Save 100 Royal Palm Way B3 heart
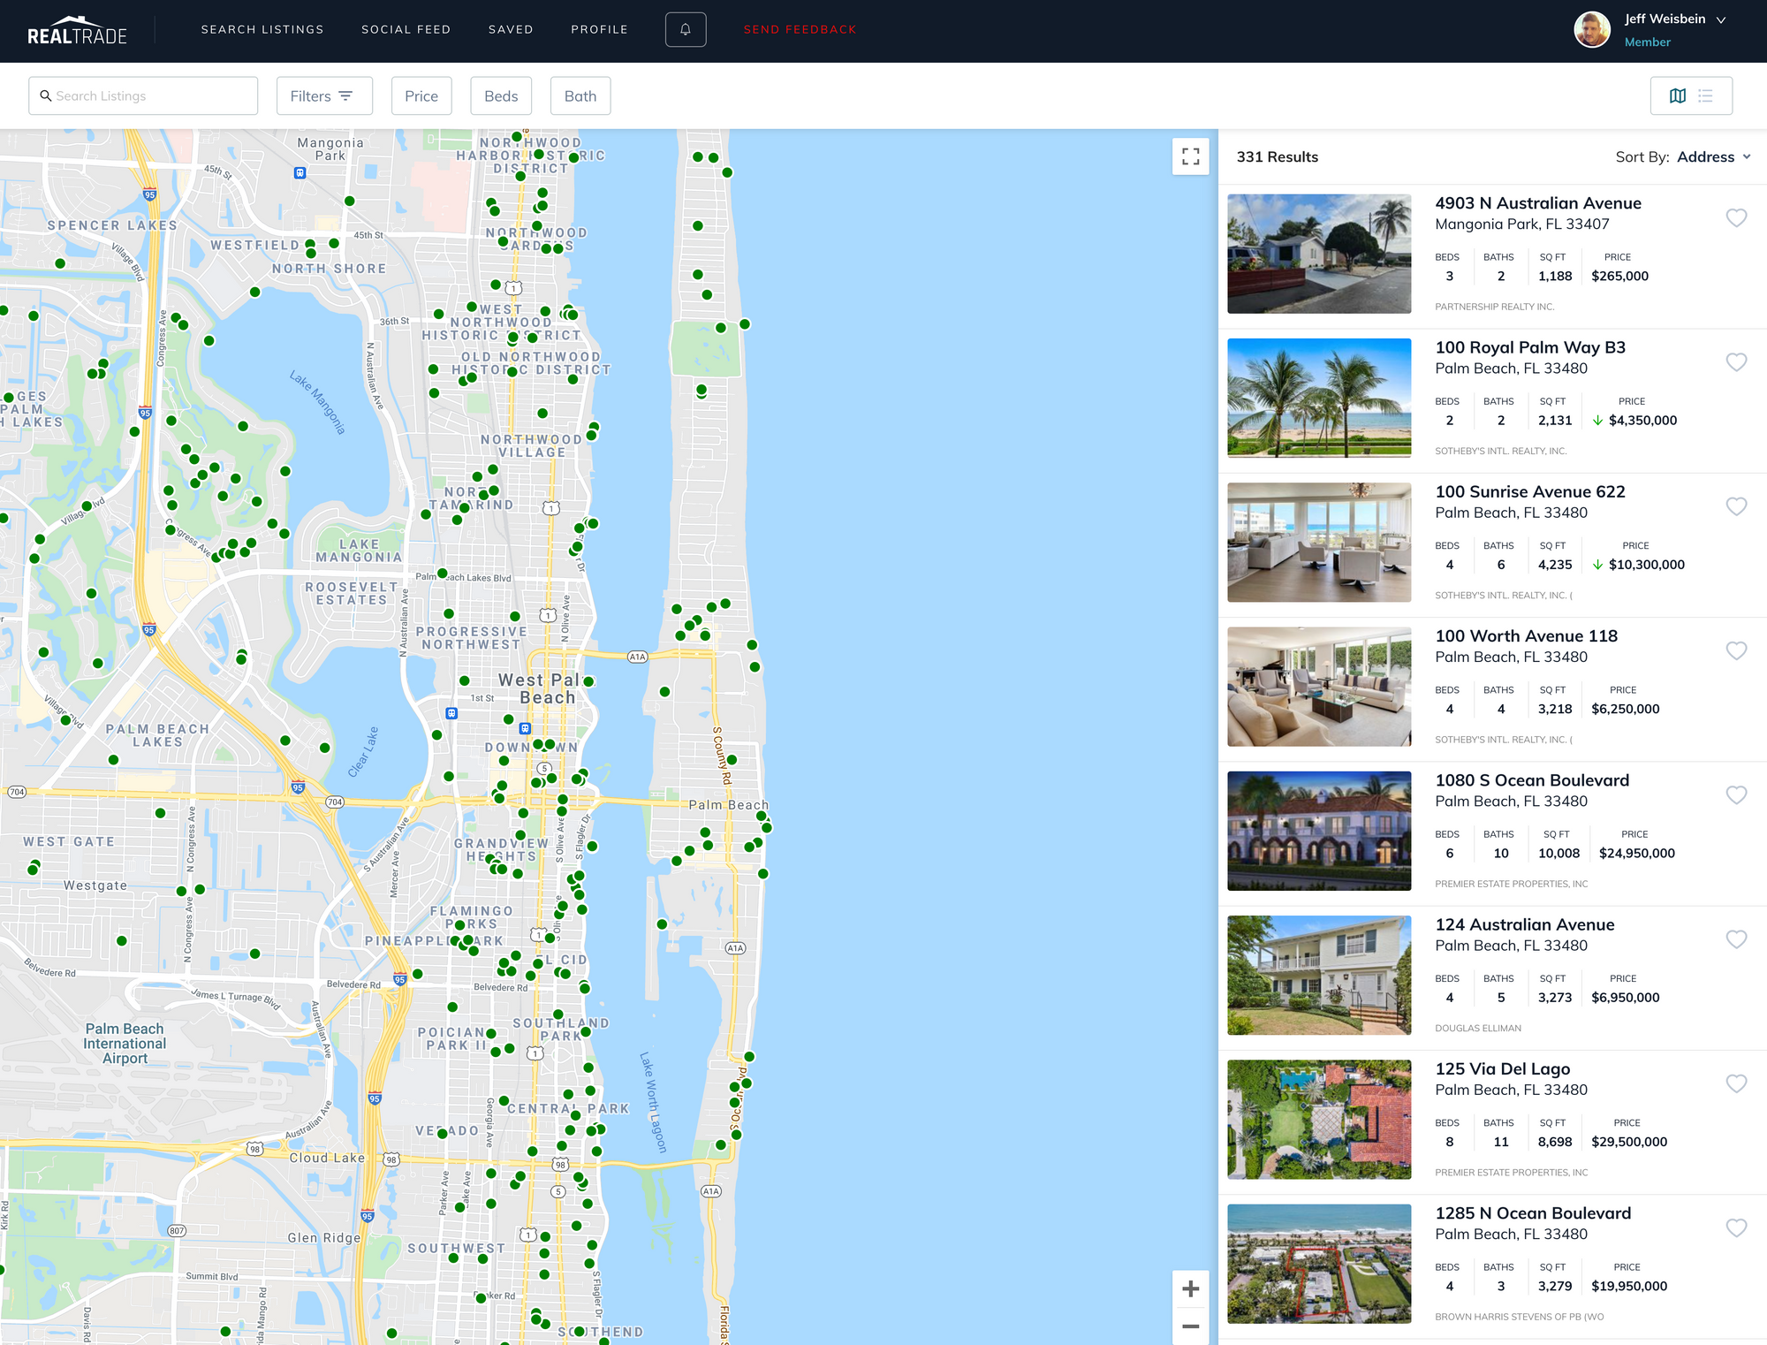 click(1736, 361)
